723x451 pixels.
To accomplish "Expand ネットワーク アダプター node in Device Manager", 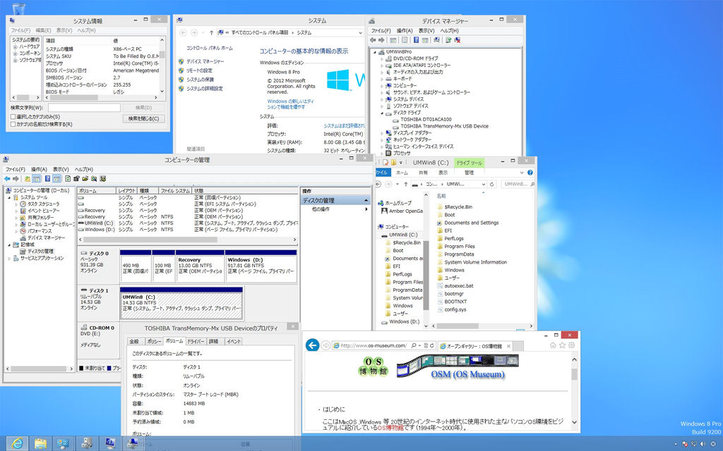I will (382, 140).
